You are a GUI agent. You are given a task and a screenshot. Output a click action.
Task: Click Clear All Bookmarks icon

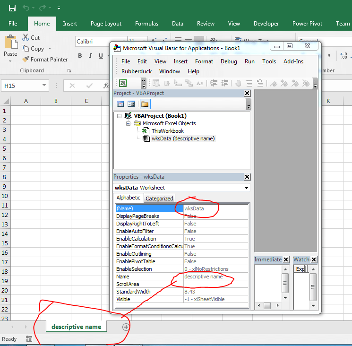pos(306,83)
